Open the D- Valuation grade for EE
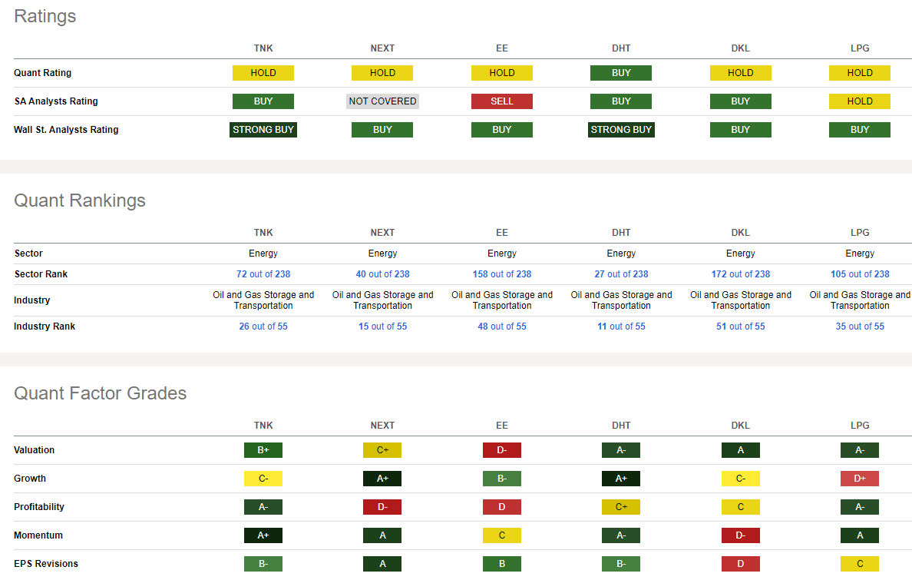The width and height of the screenshot is (912, 580). point(501,449)
